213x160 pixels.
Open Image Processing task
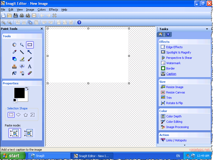pyautogui.click(x=175, y=127)
